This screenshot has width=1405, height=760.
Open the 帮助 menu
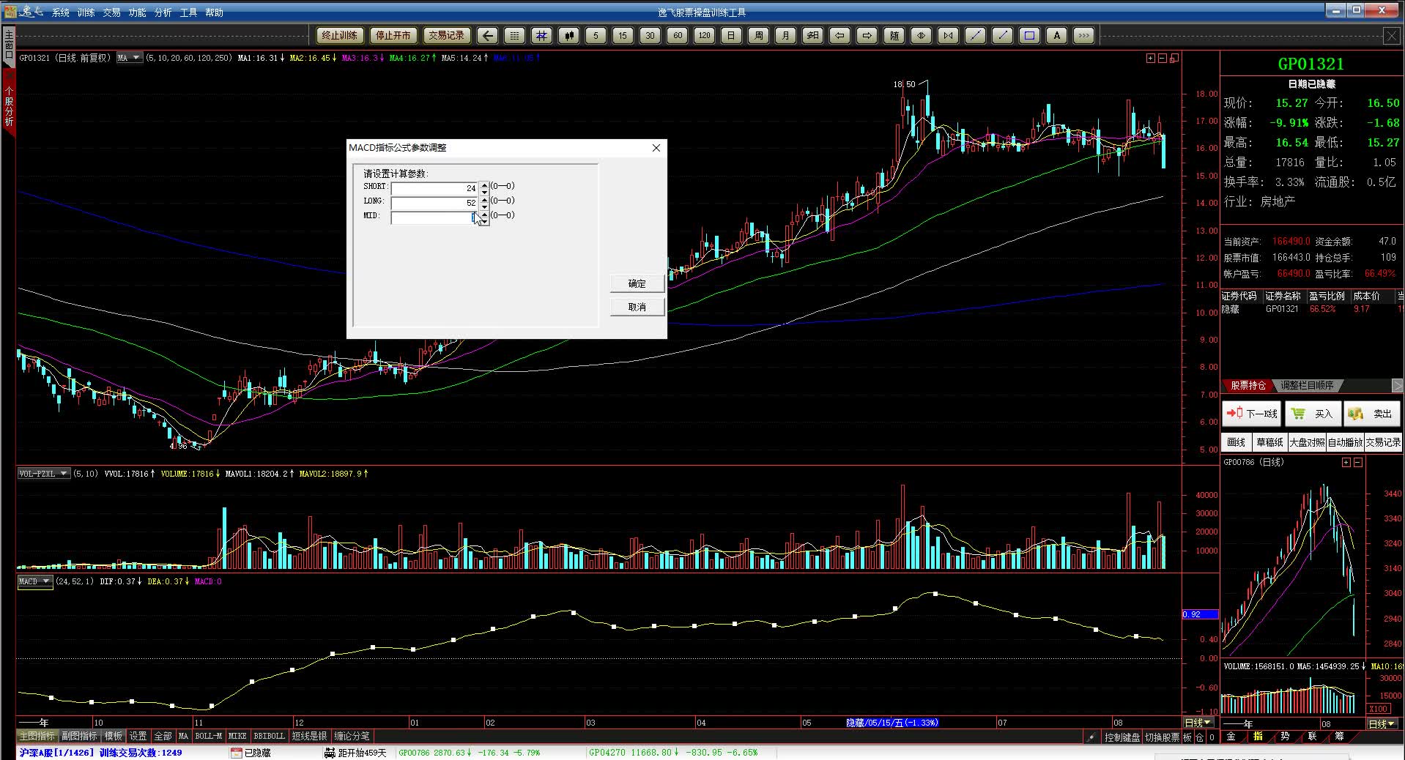215,12
